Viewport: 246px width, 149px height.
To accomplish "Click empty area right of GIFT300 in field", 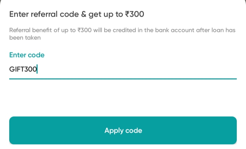I will coord(136,69).
